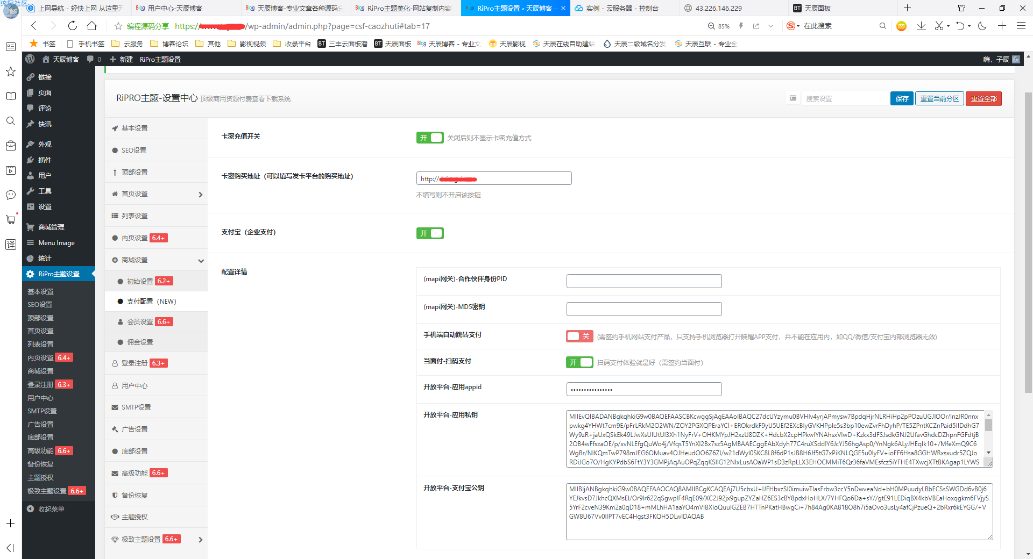This screenshot has height=559, width=1033.
Task: Click the undo arrow in browser toolbar
Action: tap(960, 26)
